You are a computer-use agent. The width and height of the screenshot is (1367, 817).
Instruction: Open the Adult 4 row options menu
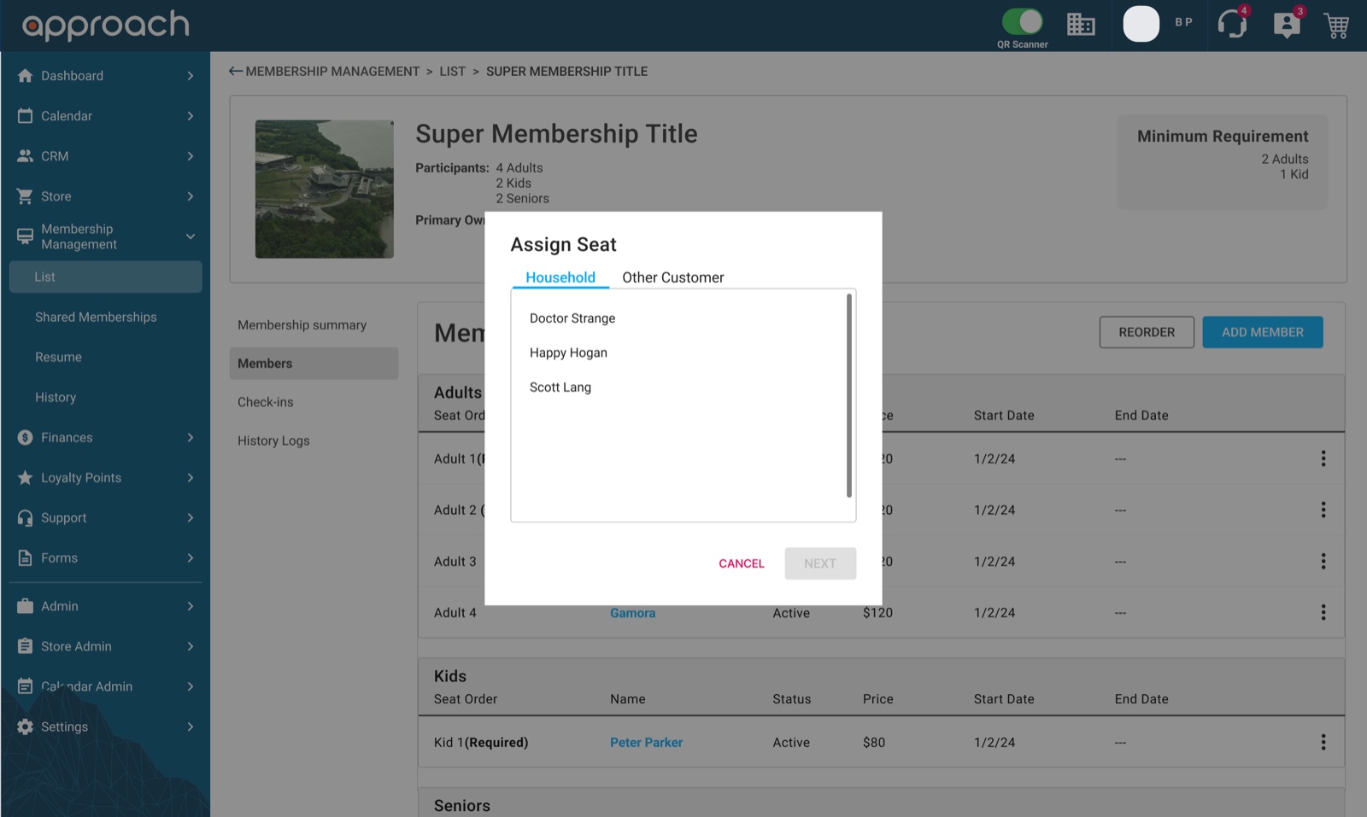click(1323, 612)
